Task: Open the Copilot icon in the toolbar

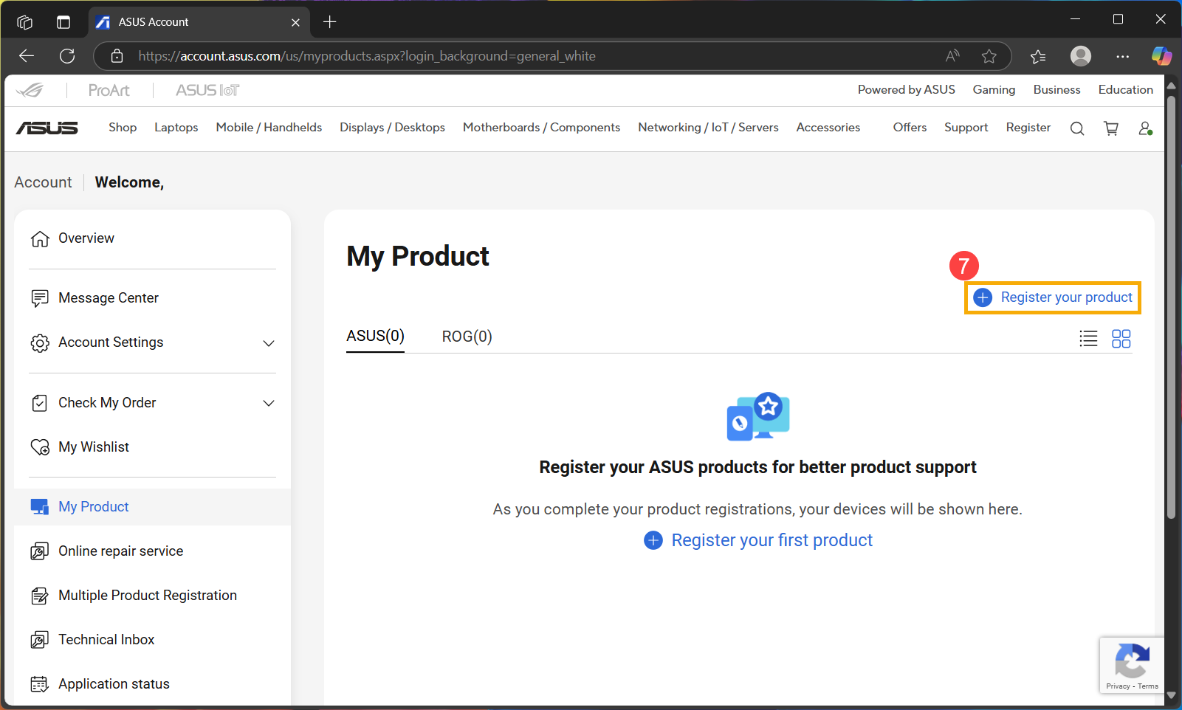Action: 1161,56
